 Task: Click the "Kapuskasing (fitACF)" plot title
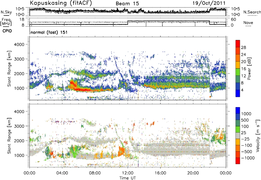[x=61, y=3]
